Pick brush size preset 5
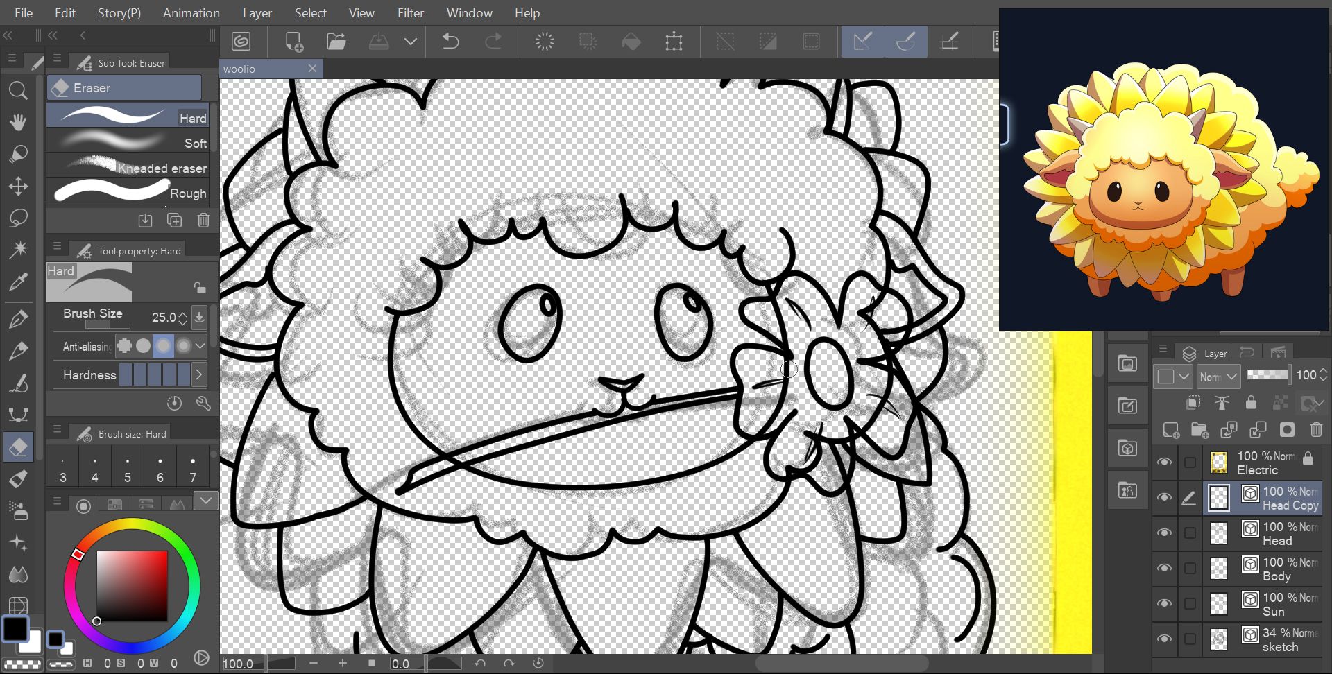Screen dimensions: 1332x674 pyautogui.click(x=128, y=469)
